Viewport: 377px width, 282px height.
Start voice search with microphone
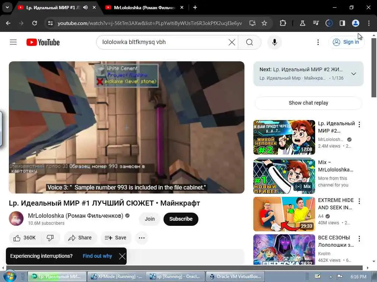274,42
